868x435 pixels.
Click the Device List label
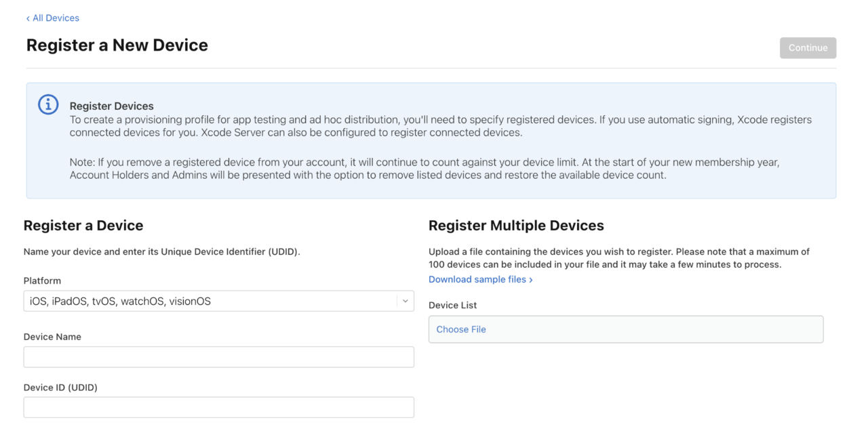[452, 306]
